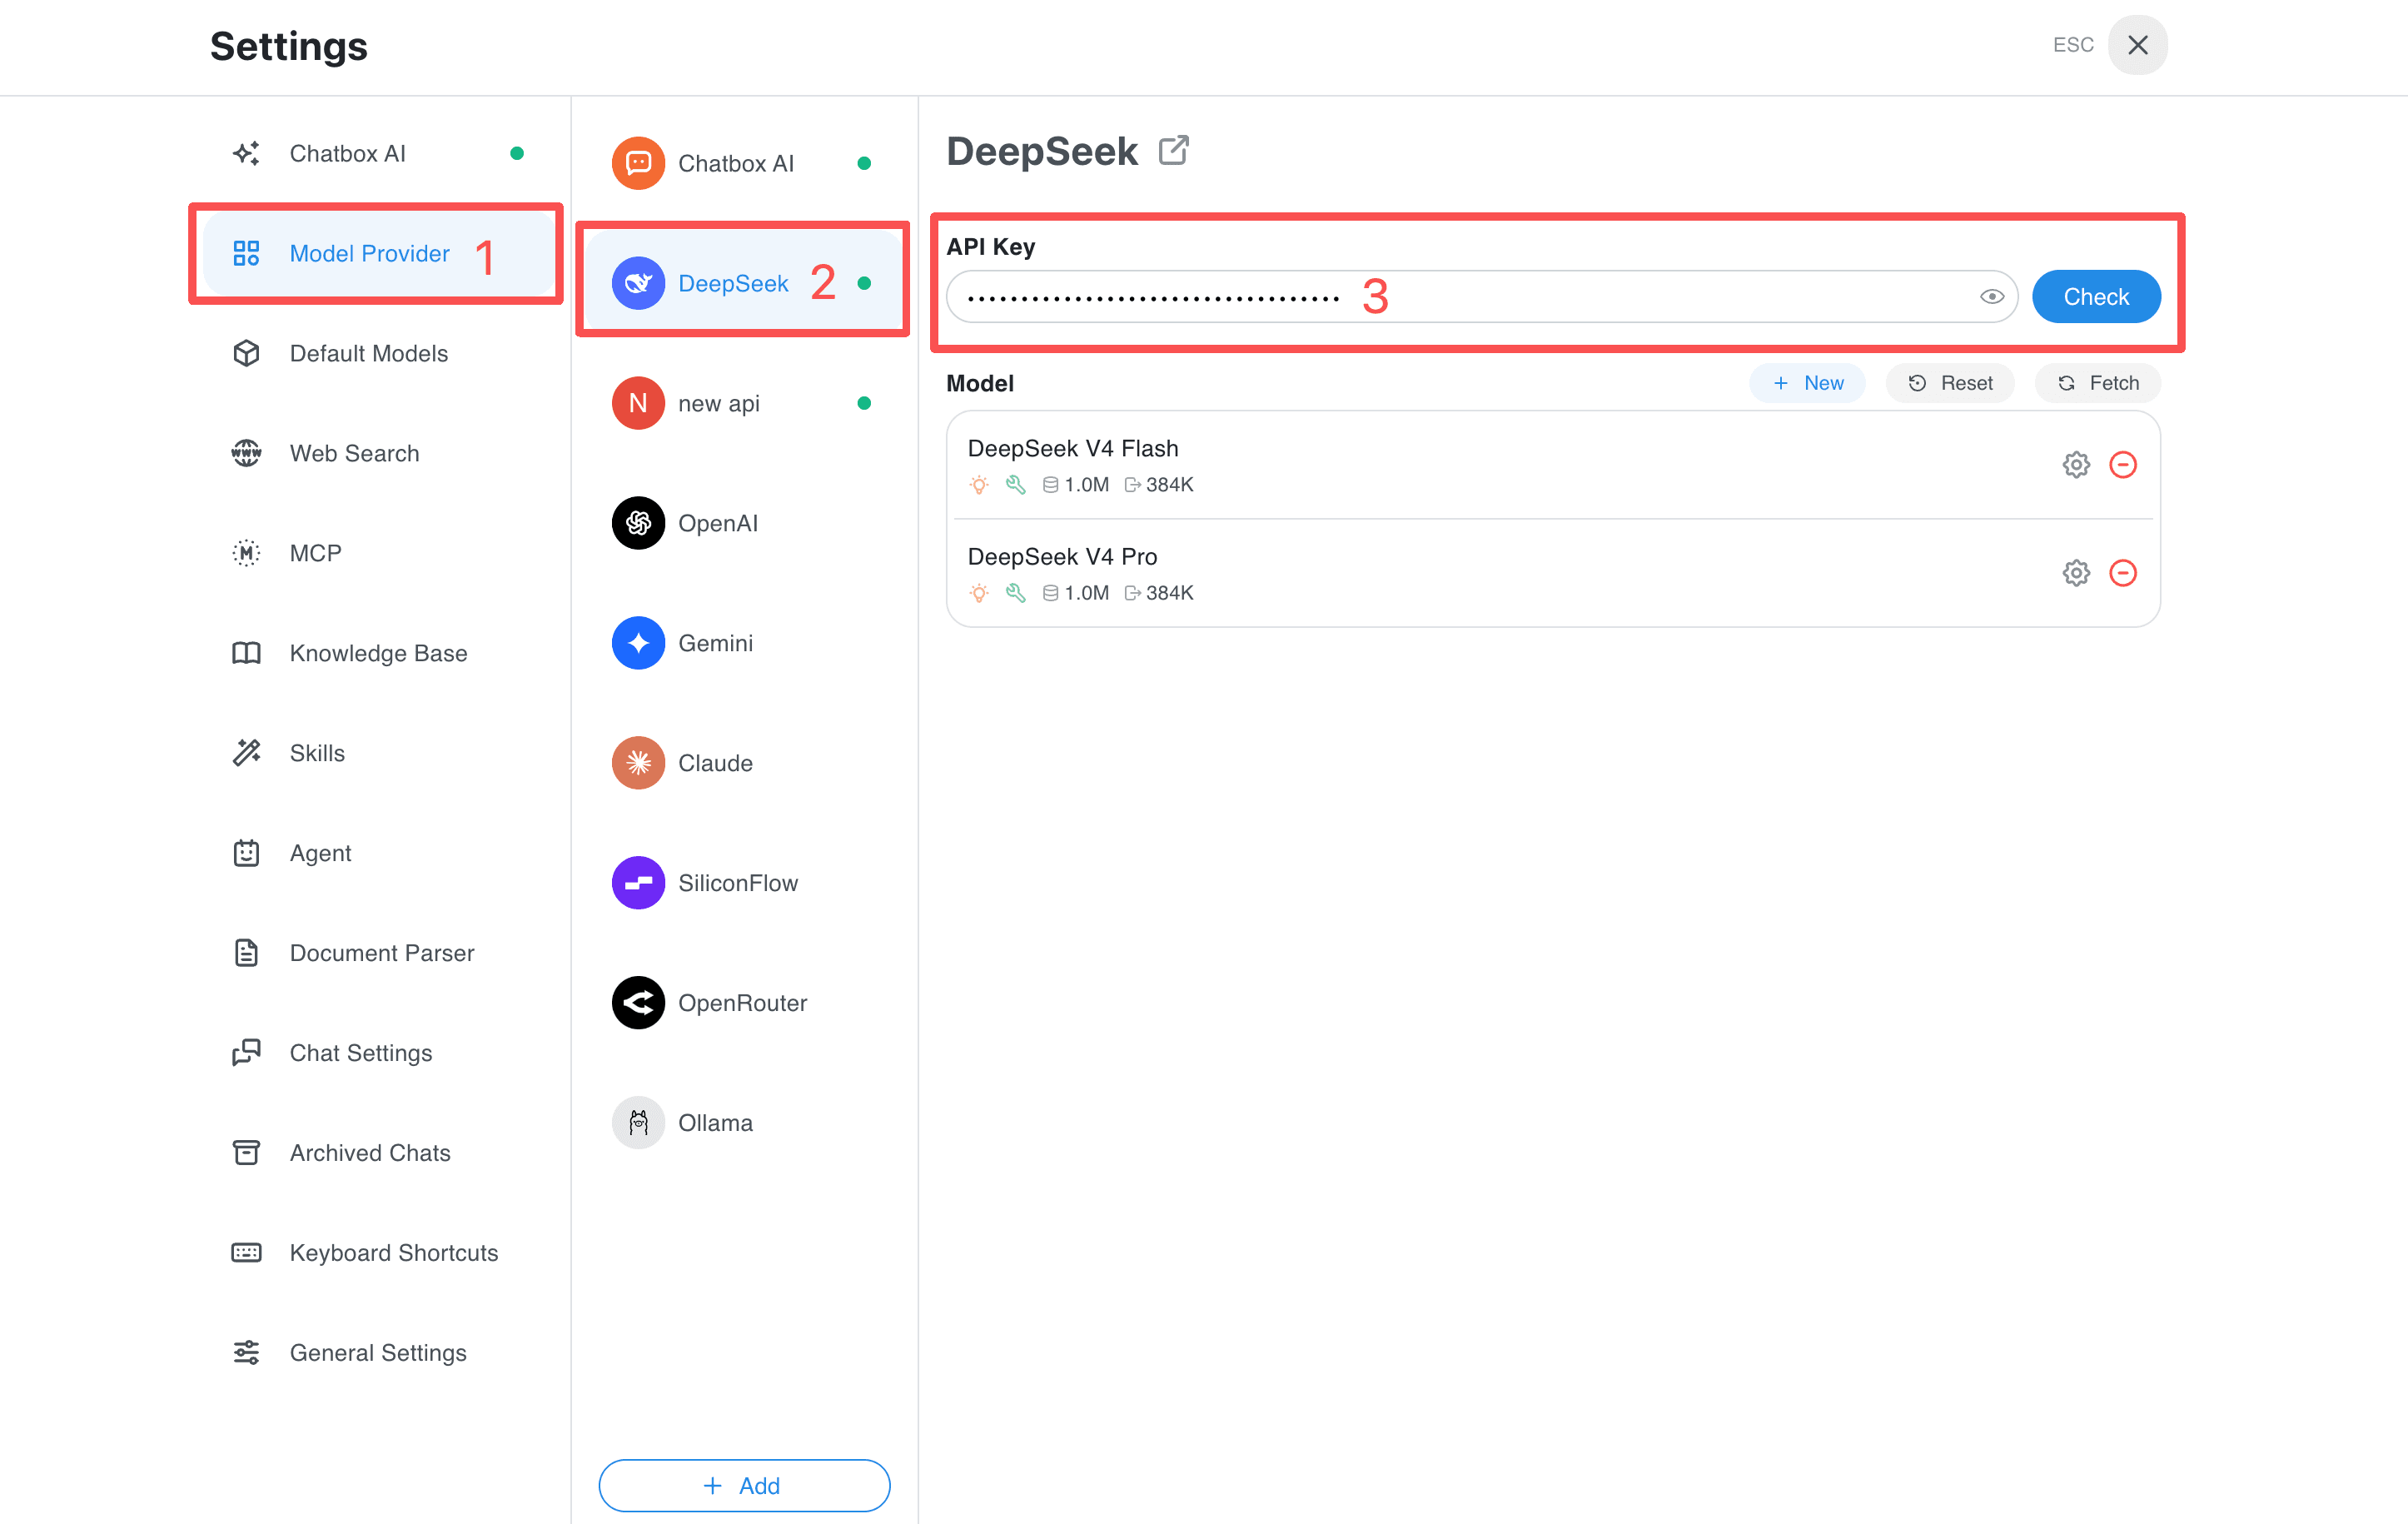Click the Claude burst logo icon
Screen dimensions: 2408x1524
(638, 763)
